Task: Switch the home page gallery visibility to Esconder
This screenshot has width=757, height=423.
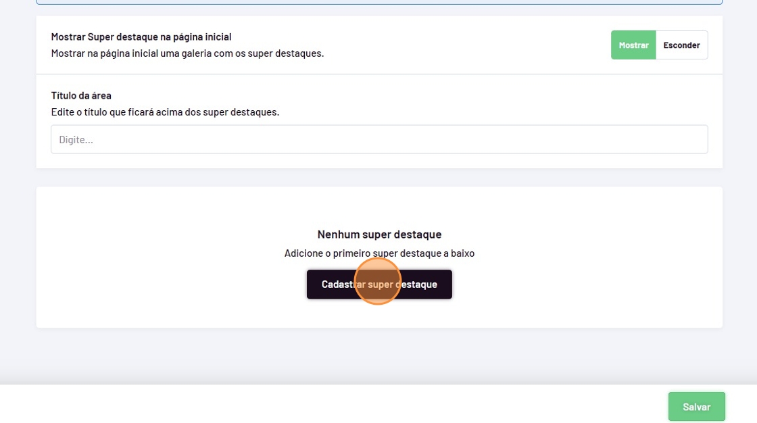Action: tap(681, 45)
